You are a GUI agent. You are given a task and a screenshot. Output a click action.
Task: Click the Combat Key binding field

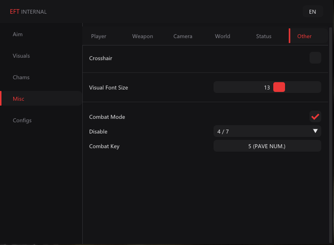click(x=267, y=146)
